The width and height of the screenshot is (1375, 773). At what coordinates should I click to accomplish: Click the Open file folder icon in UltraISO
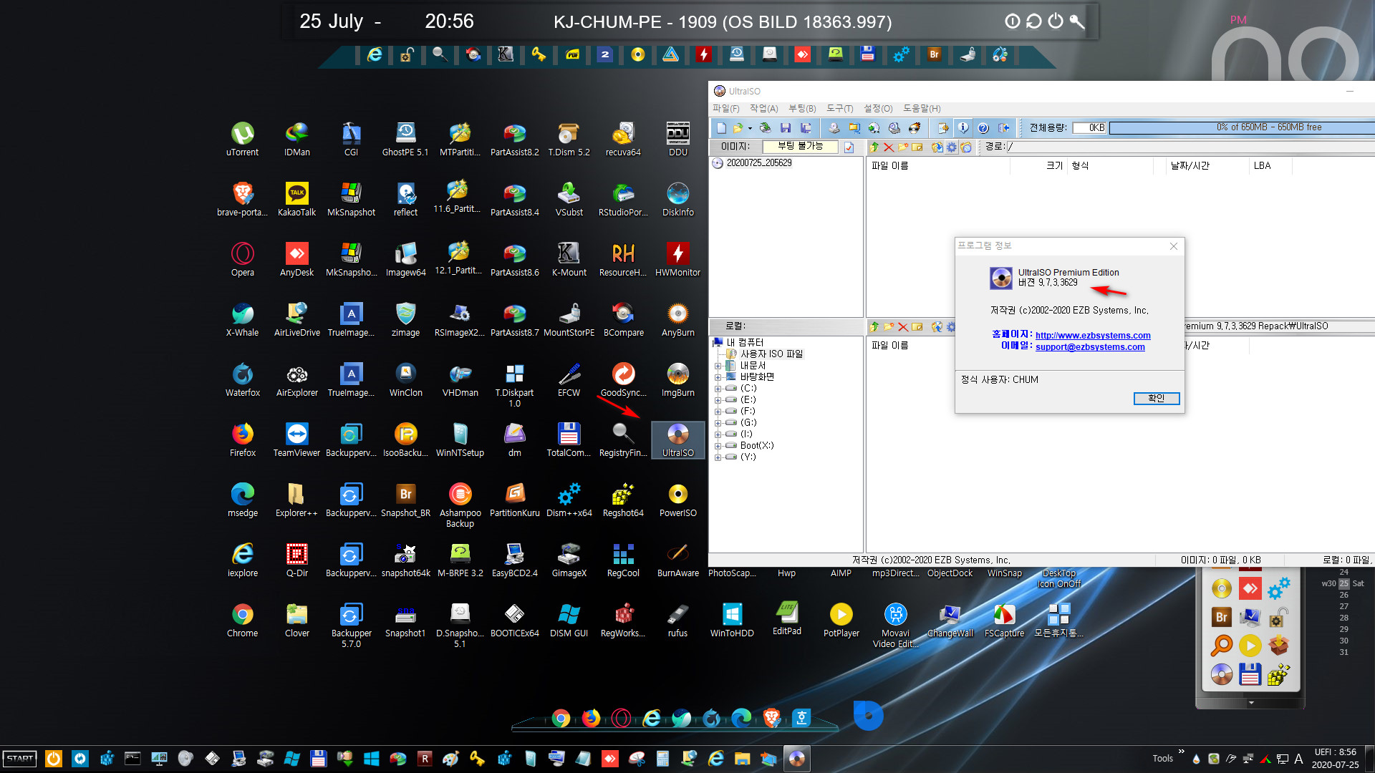[738, 128]
